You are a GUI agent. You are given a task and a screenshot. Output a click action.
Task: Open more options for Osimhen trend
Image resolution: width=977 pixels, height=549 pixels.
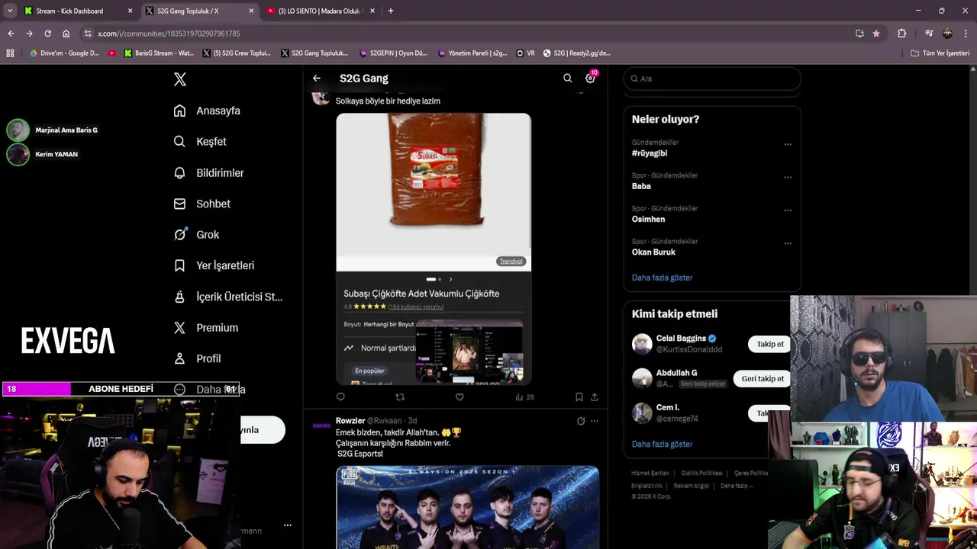[788, 210]
